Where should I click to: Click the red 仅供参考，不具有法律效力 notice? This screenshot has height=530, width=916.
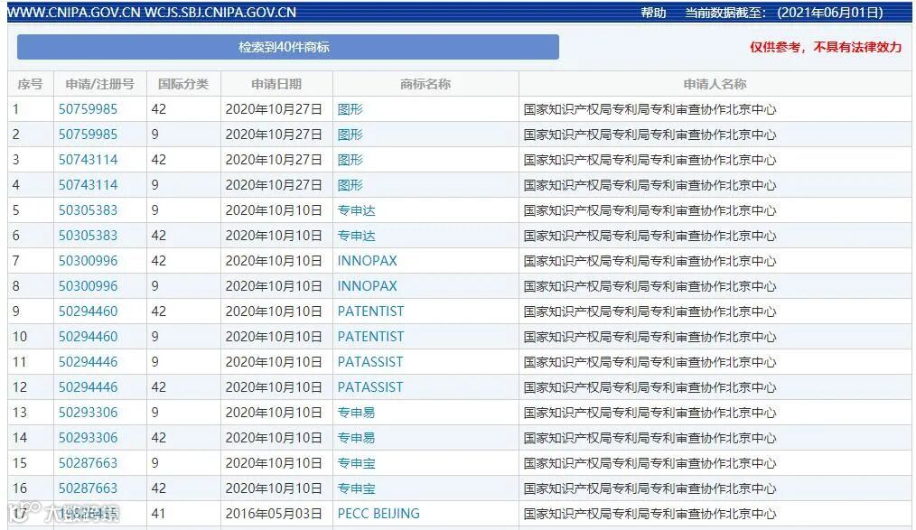click(826, 47)
